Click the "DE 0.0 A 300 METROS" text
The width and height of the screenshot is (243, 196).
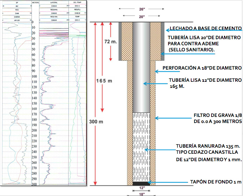coord(218,121)
